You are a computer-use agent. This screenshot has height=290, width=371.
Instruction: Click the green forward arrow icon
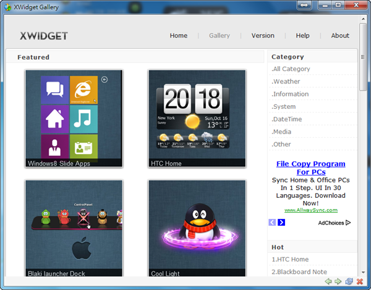click(x=338, y=281)
